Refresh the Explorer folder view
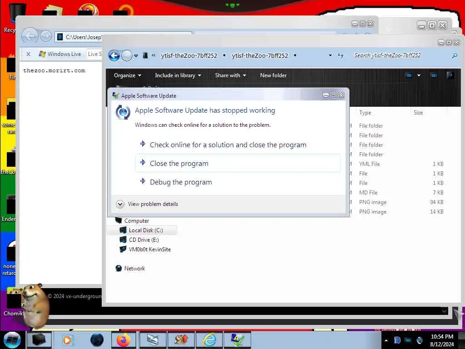 [x=341, y=55]
